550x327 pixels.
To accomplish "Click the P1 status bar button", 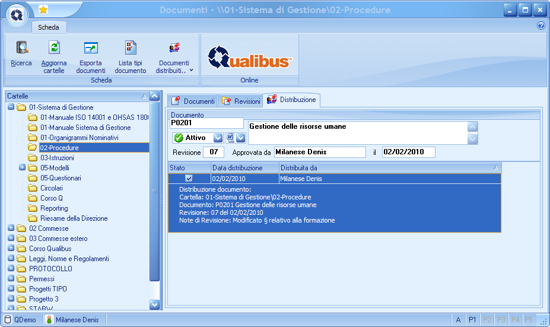I will click(472, 320).
